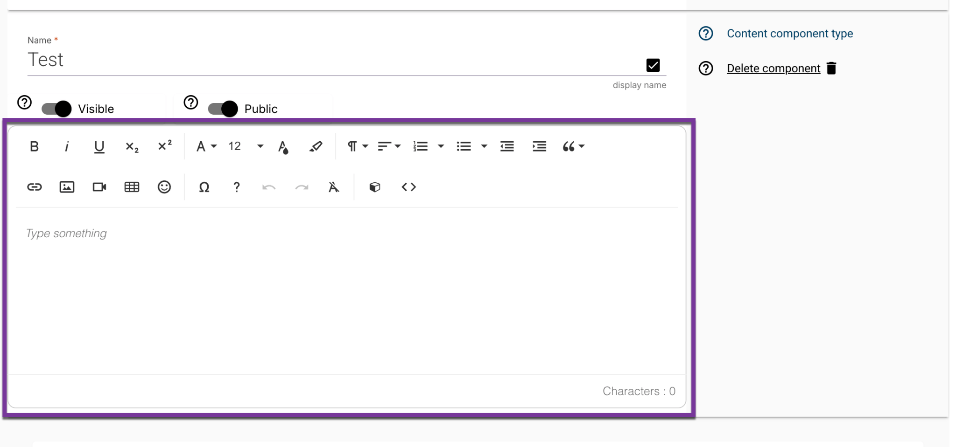Apply bold formatting
Image resolution: width=956 pixels, height=447 pixels.
(34, 146)
